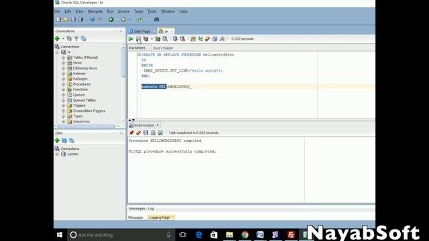This screenshot has height=241, width=429.
Task: Clear the Script Output with the eraser icon
Action: tap(139, 133)
